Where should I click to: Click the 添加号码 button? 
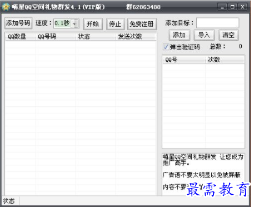18,23
